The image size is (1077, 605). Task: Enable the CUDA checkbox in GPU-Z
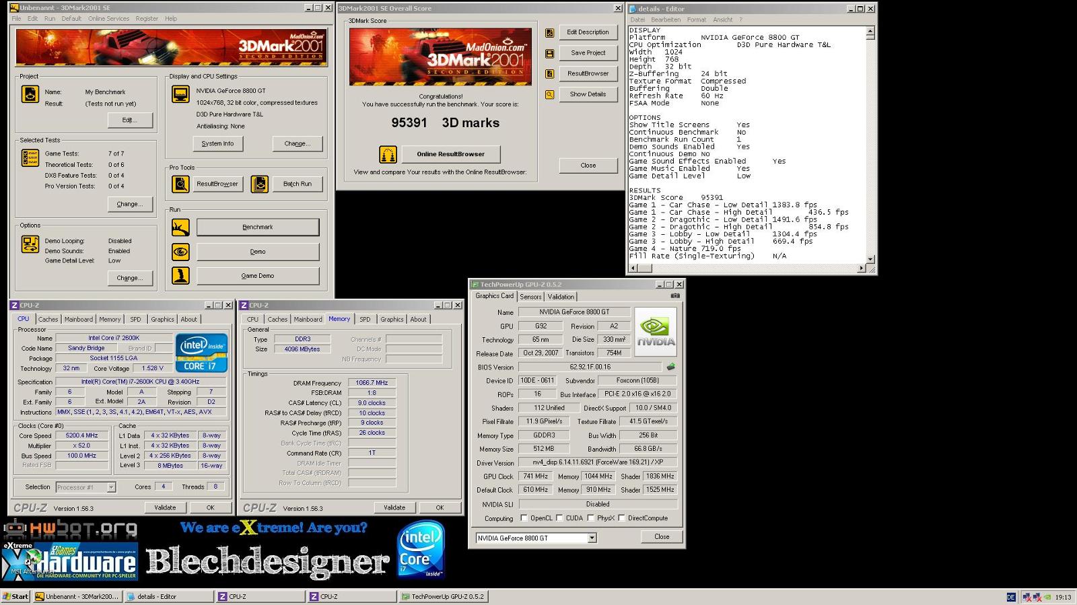click(x=559, y=518)
